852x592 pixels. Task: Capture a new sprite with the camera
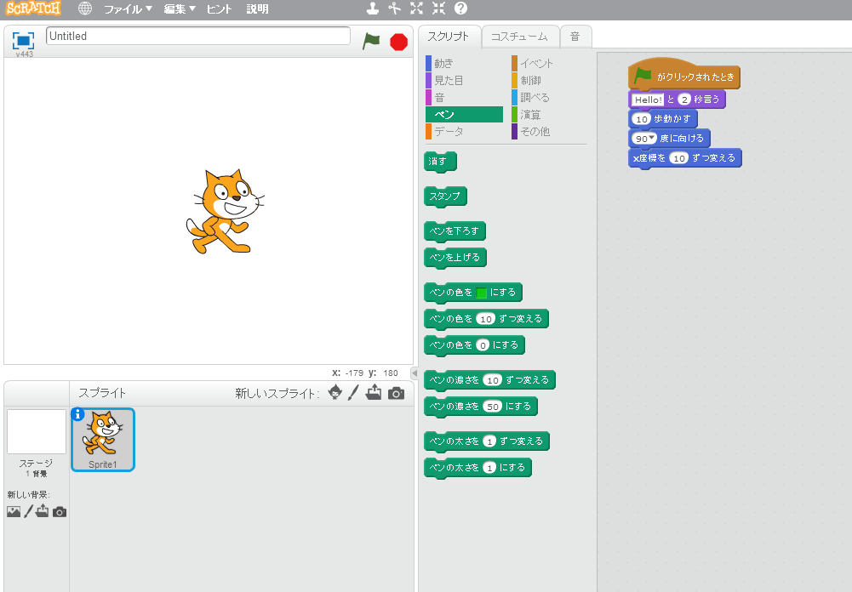point(397,393)
